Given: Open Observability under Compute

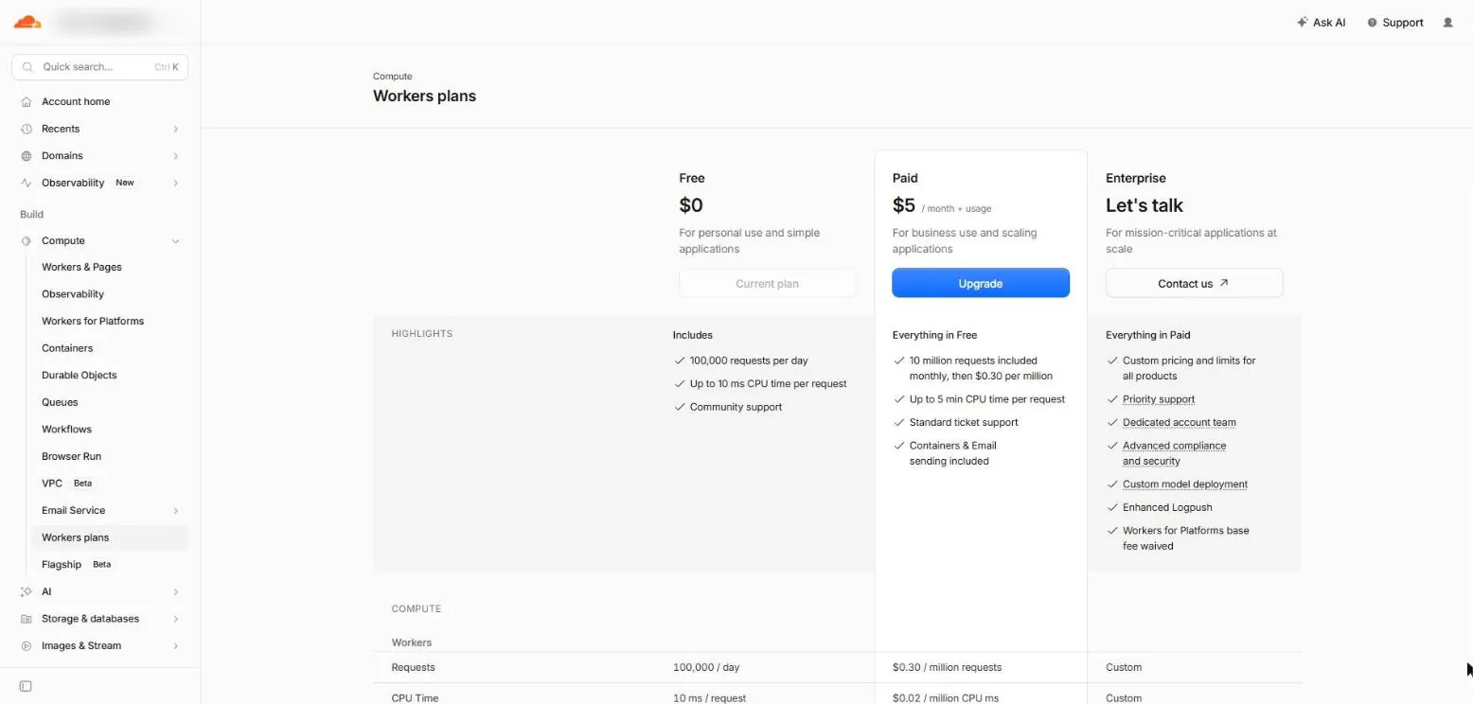Looking at the screenshot, I should pyautogui.click(x=110, y=294).
